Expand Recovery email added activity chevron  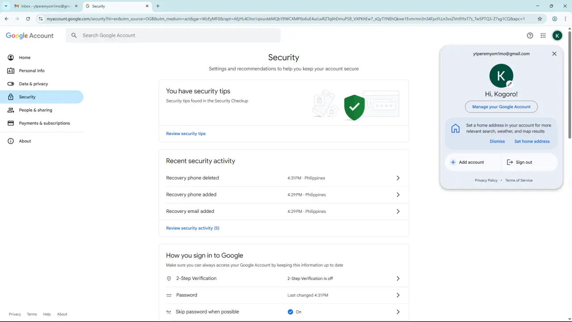(x=398, y=211)
